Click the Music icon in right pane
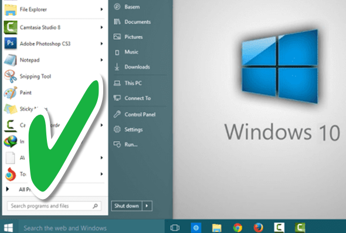This screenshot has width=346, height=233. click(117, 52)
